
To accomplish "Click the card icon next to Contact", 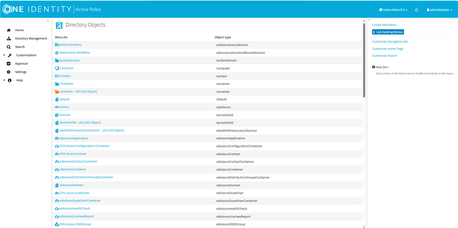I will point(56,76).
